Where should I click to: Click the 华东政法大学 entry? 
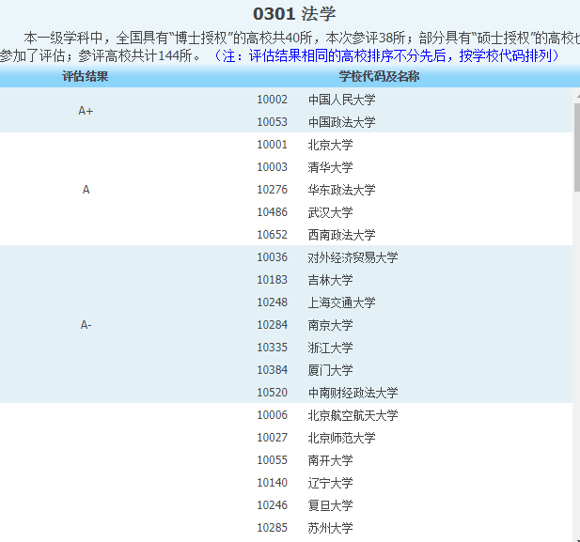pyautogui.click(x=341, y=190)
